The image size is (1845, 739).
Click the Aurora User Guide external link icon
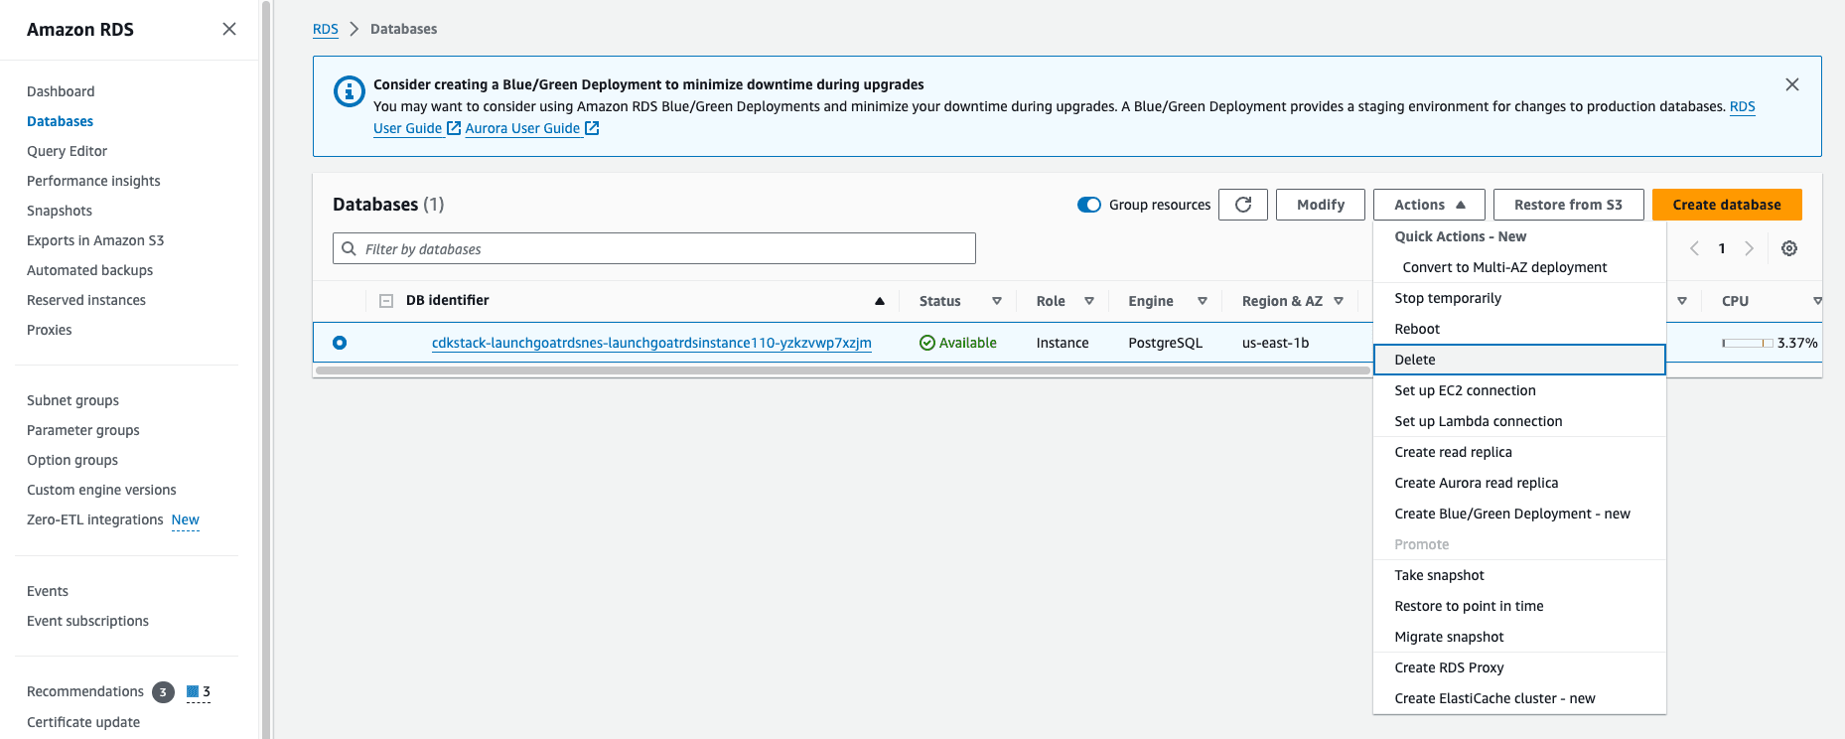[x=592, y=128]
